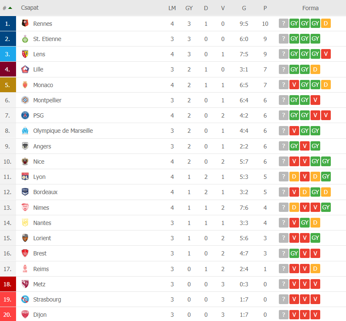The height and width of the screenshot is (321, 346).
Task: Click Rennes' gray question mark form box
Action: (x=283, y=23)
